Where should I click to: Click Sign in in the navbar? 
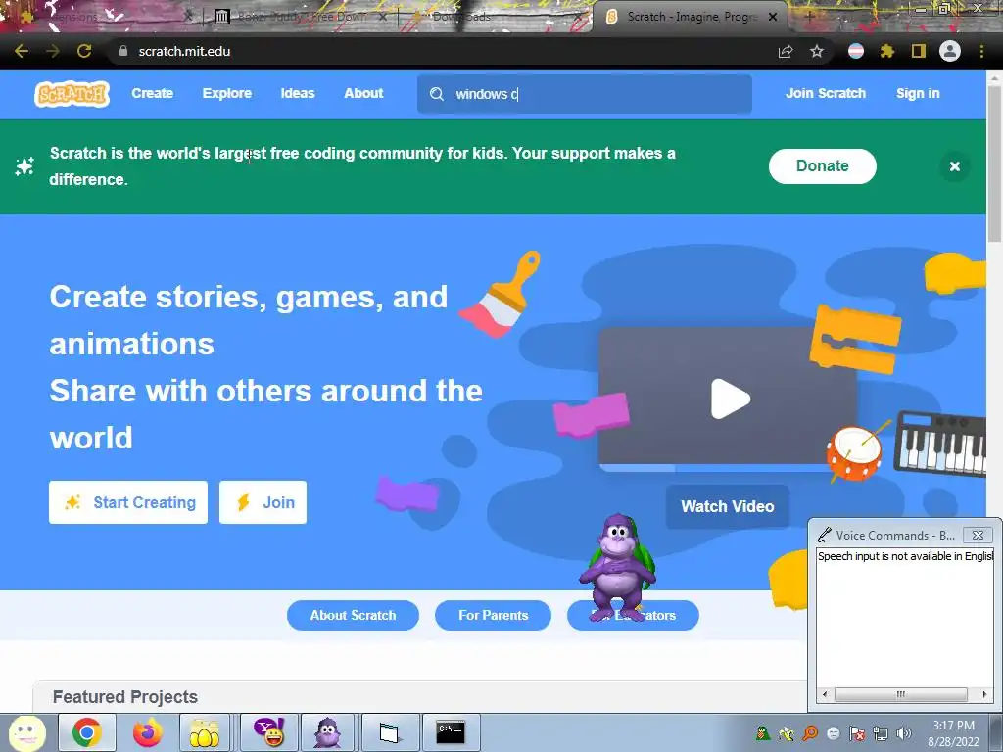(x=918, y=93)
